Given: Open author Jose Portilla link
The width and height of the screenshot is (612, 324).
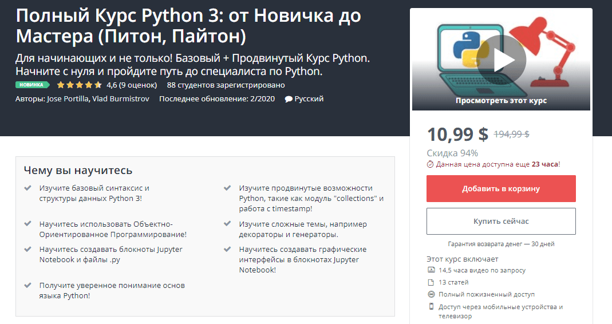Looking at the screenshot, I should click(x=68, y=99).
